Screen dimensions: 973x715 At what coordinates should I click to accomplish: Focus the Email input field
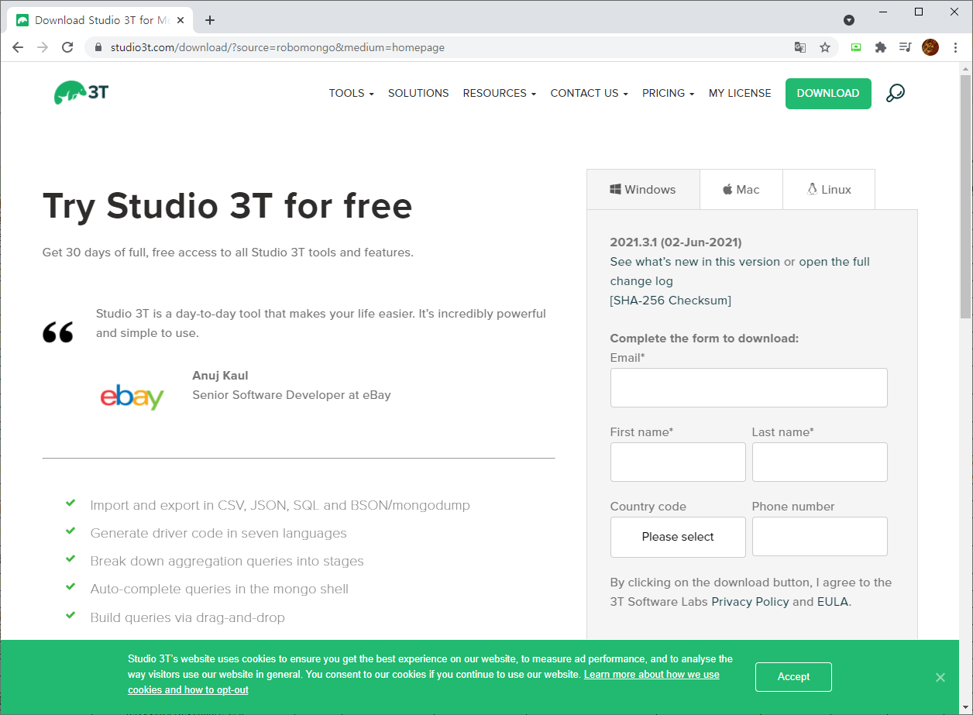coord(748,387)
